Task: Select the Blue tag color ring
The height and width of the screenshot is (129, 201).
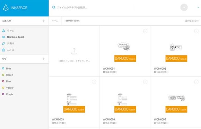Action: click(3, 68)
